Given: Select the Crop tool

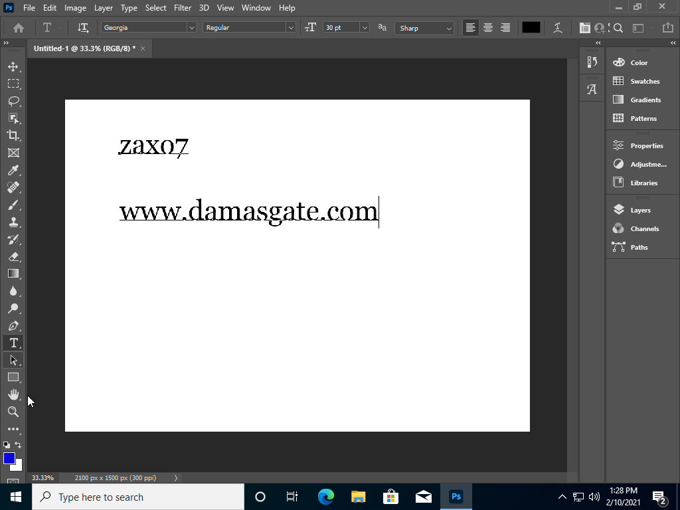Looking at the screenshot, I should pos(13,135).
